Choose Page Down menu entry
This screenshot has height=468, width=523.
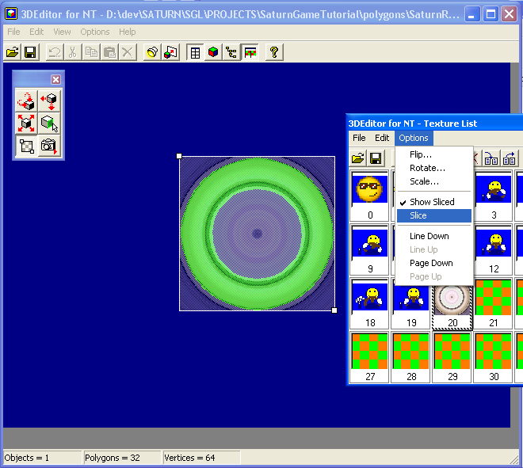(x=434, y=263)
